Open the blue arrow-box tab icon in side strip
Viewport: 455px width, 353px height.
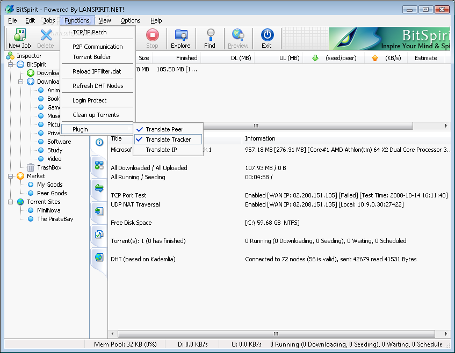[x=99, y=211]
